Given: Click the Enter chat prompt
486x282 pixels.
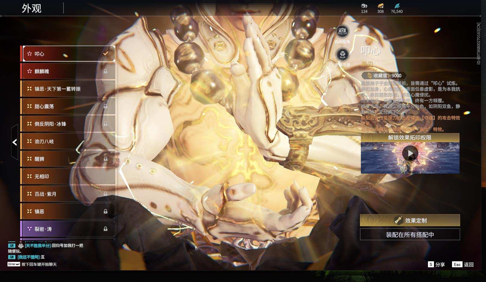Looking at the screenshot, I should pos(32,264).
